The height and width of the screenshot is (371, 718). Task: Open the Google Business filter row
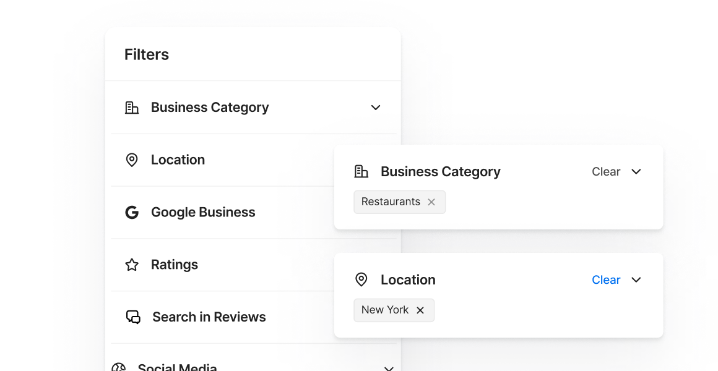click(x=223, y=212)
